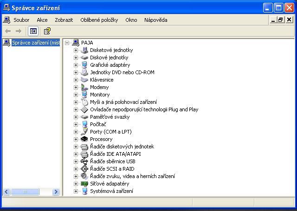Click left pane scrollbar left arrow

point(6,192)
